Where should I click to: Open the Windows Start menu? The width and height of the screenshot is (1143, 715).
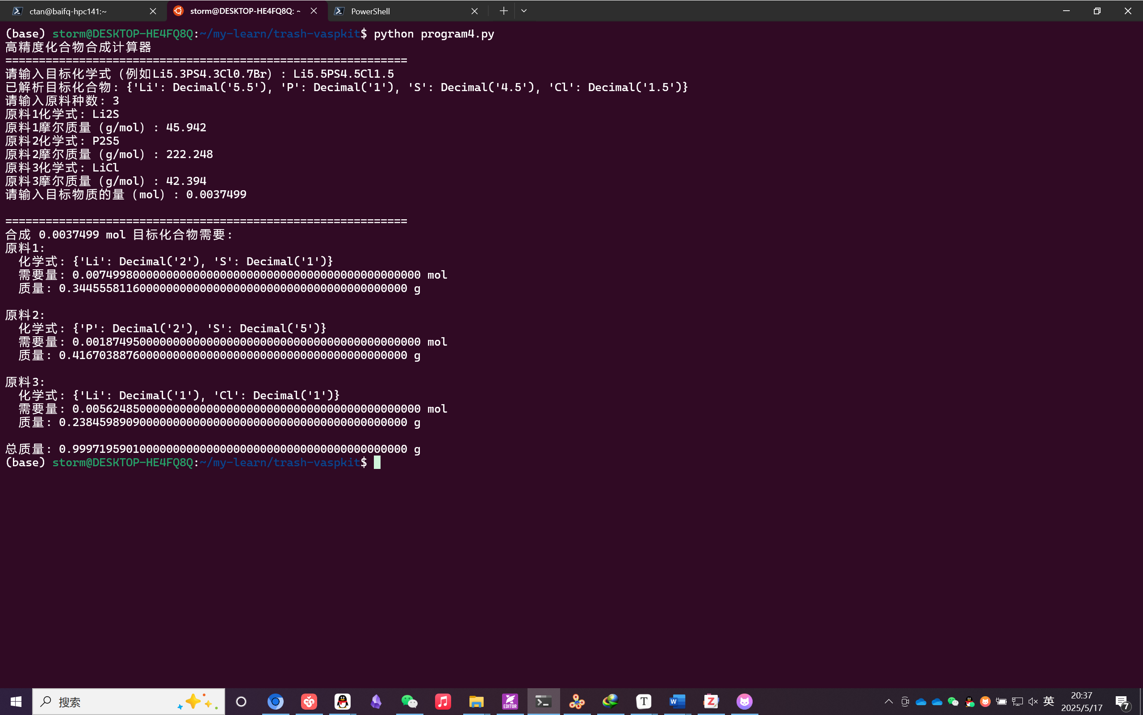click(16, 701)
